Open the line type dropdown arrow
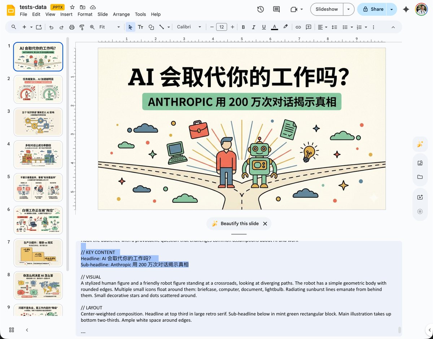The width and height of the screenshot is (433, 339). (169, 27)
